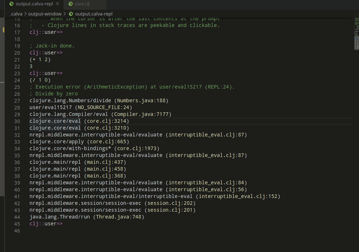
Task: Click the java.lang.Thread/run stack frame
Action: coord(86,217)
